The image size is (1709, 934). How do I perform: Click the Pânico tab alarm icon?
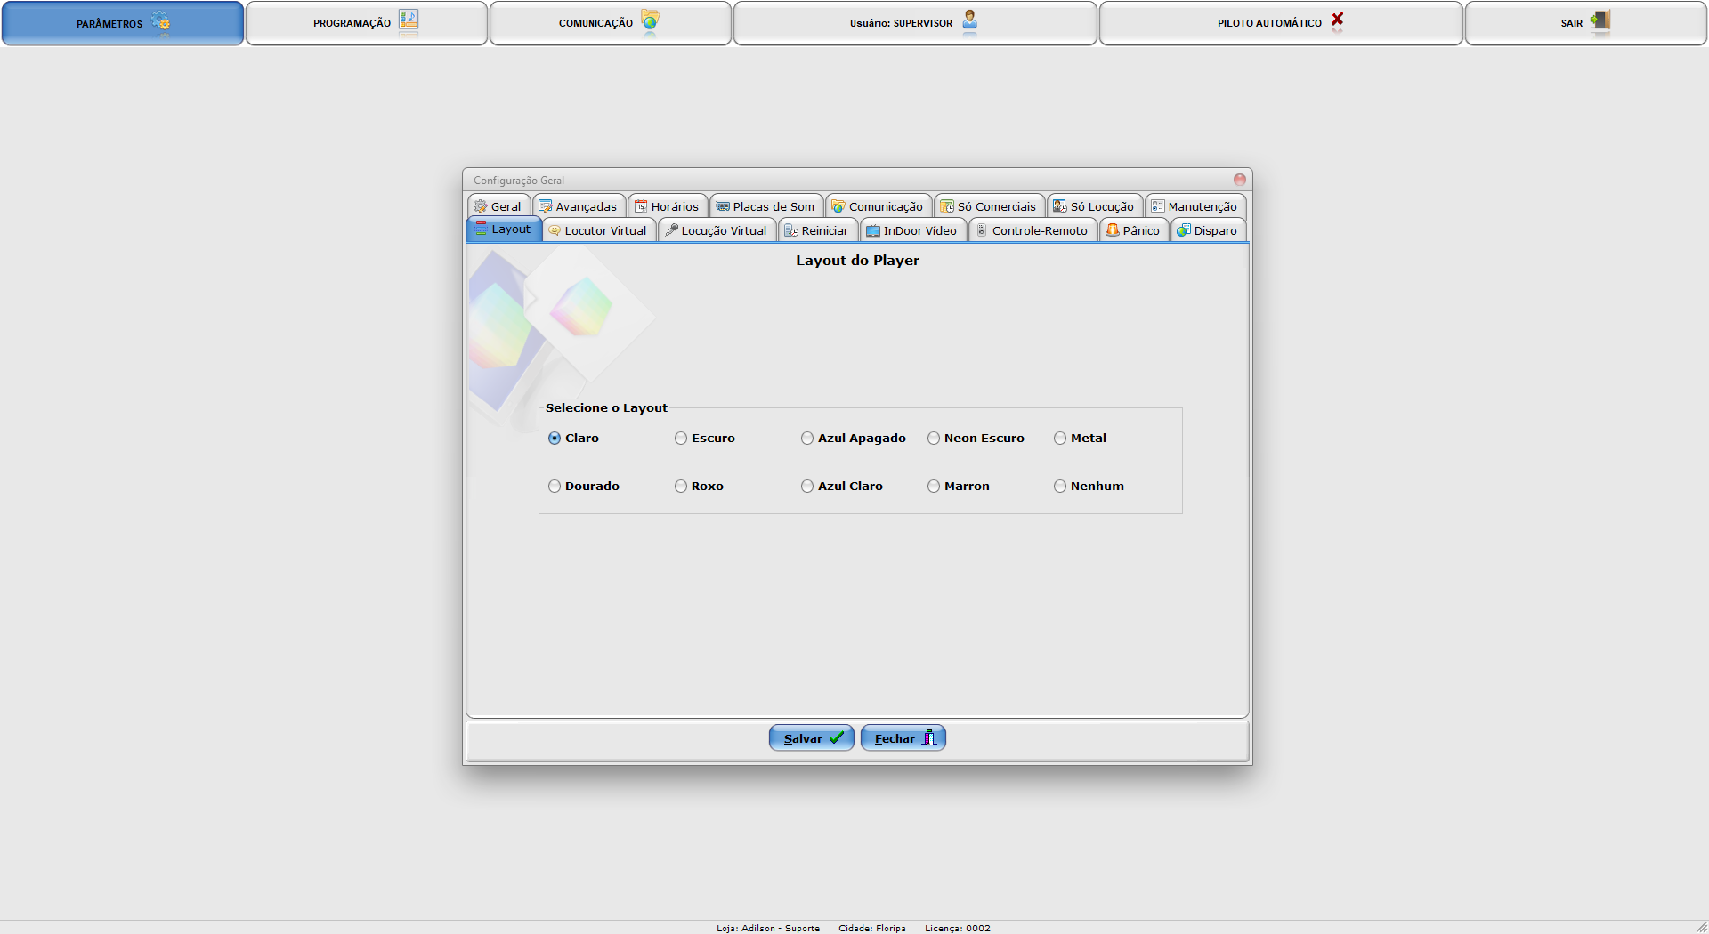click(x=1113, y=230)
